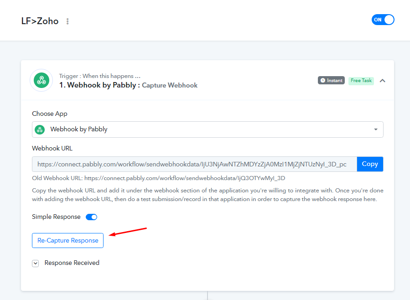This screenshot has width=410, height=300.
Task: Click the Old Webhook URL text
Action: (158, 178)
